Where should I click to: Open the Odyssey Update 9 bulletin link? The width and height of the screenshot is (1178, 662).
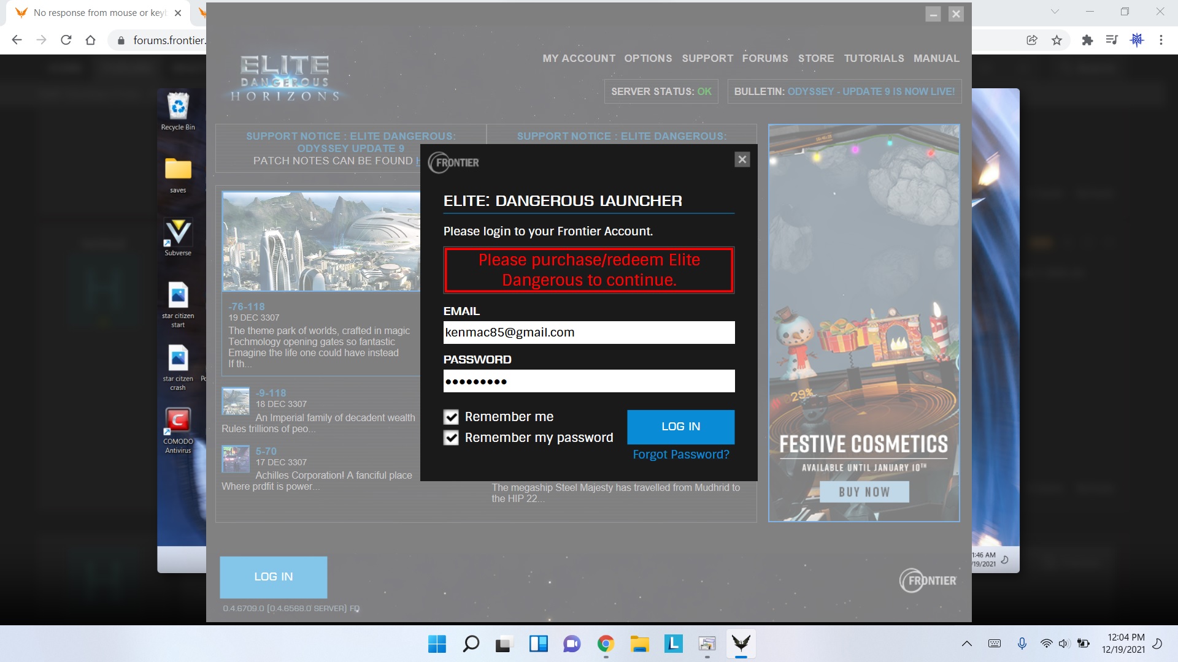[x=871, y=91]
